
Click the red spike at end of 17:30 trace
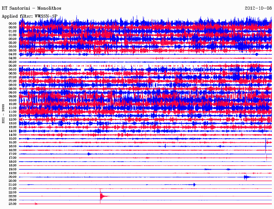click(x=267, y=158)
